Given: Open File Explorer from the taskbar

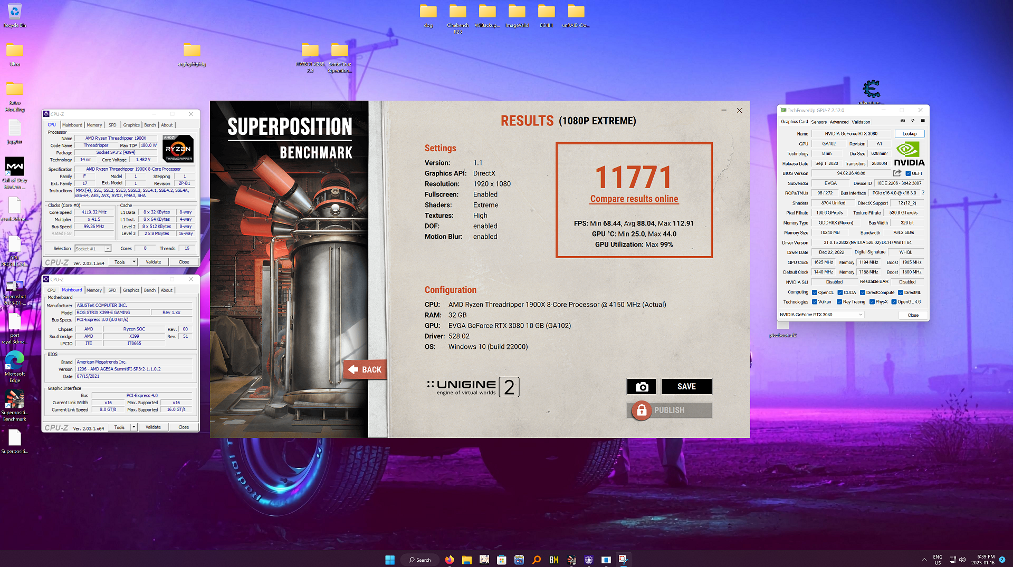Looking at the screenshot, I should 467,560.
